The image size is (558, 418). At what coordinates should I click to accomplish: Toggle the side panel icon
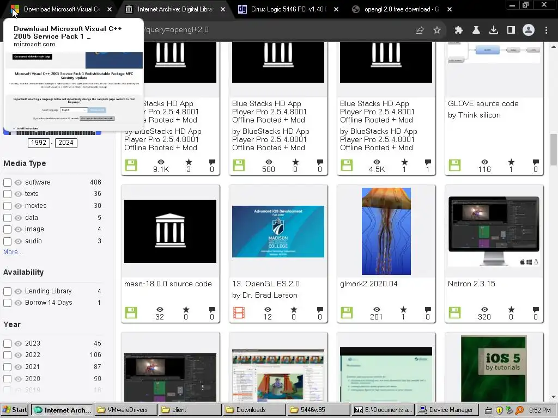pos(511,30)
